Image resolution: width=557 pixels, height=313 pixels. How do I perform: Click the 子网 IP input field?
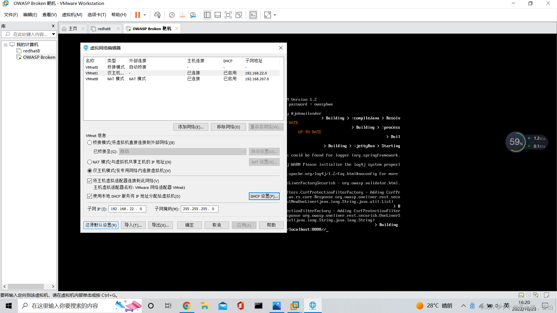pyautogui.click(x=127, y=209)
